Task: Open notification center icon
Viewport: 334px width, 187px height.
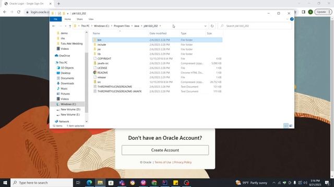Action: click(327, 182)
